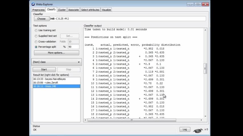The width and height of the screenshot is (243, 136).
Task: Click the Weka bird logo in title bar
Action: [33, 4]
